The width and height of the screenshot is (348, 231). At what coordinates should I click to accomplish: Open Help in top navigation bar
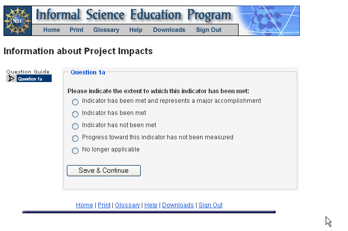coord(136,30)
